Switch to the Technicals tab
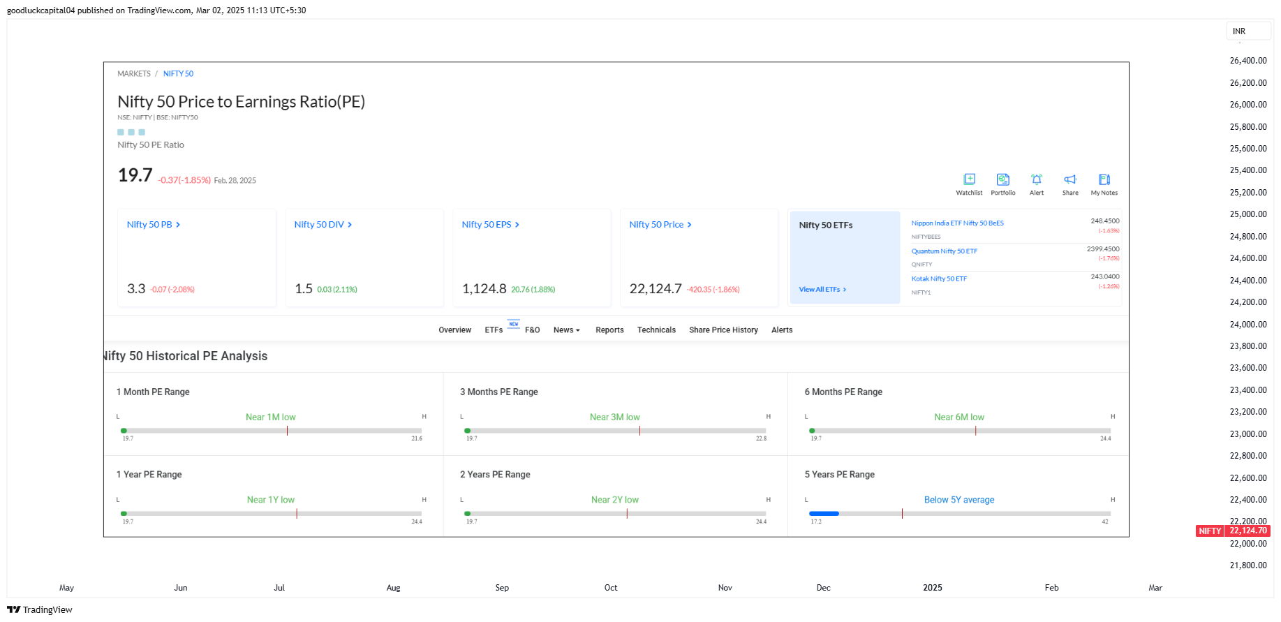 coord(656,330)
